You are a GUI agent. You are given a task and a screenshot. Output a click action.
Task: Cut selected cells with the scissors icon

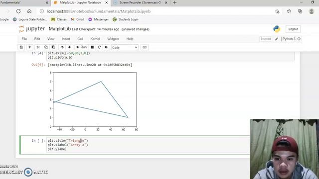[x=38, y=47]
